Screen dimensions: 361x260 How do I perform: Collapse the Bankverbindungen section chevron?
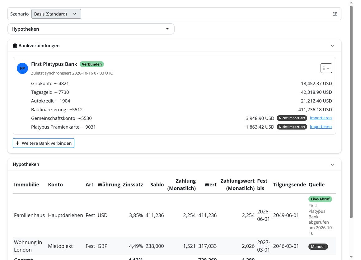332,46
